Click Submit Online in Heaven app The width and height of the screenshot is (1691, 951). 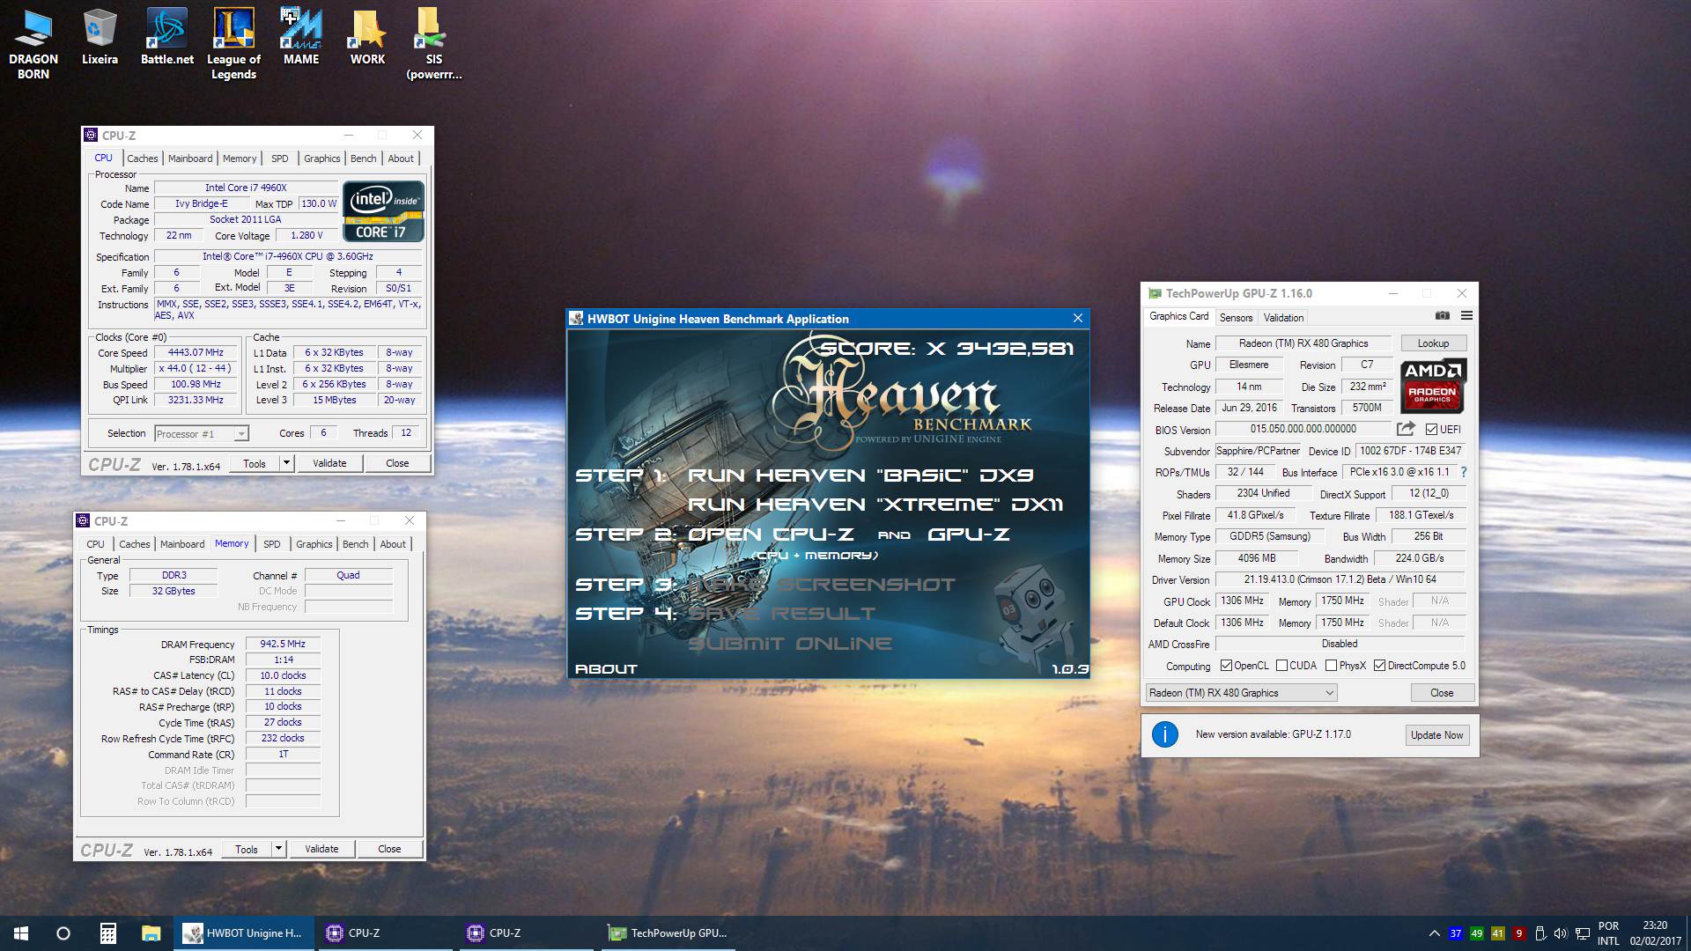(x=790, y=644)
